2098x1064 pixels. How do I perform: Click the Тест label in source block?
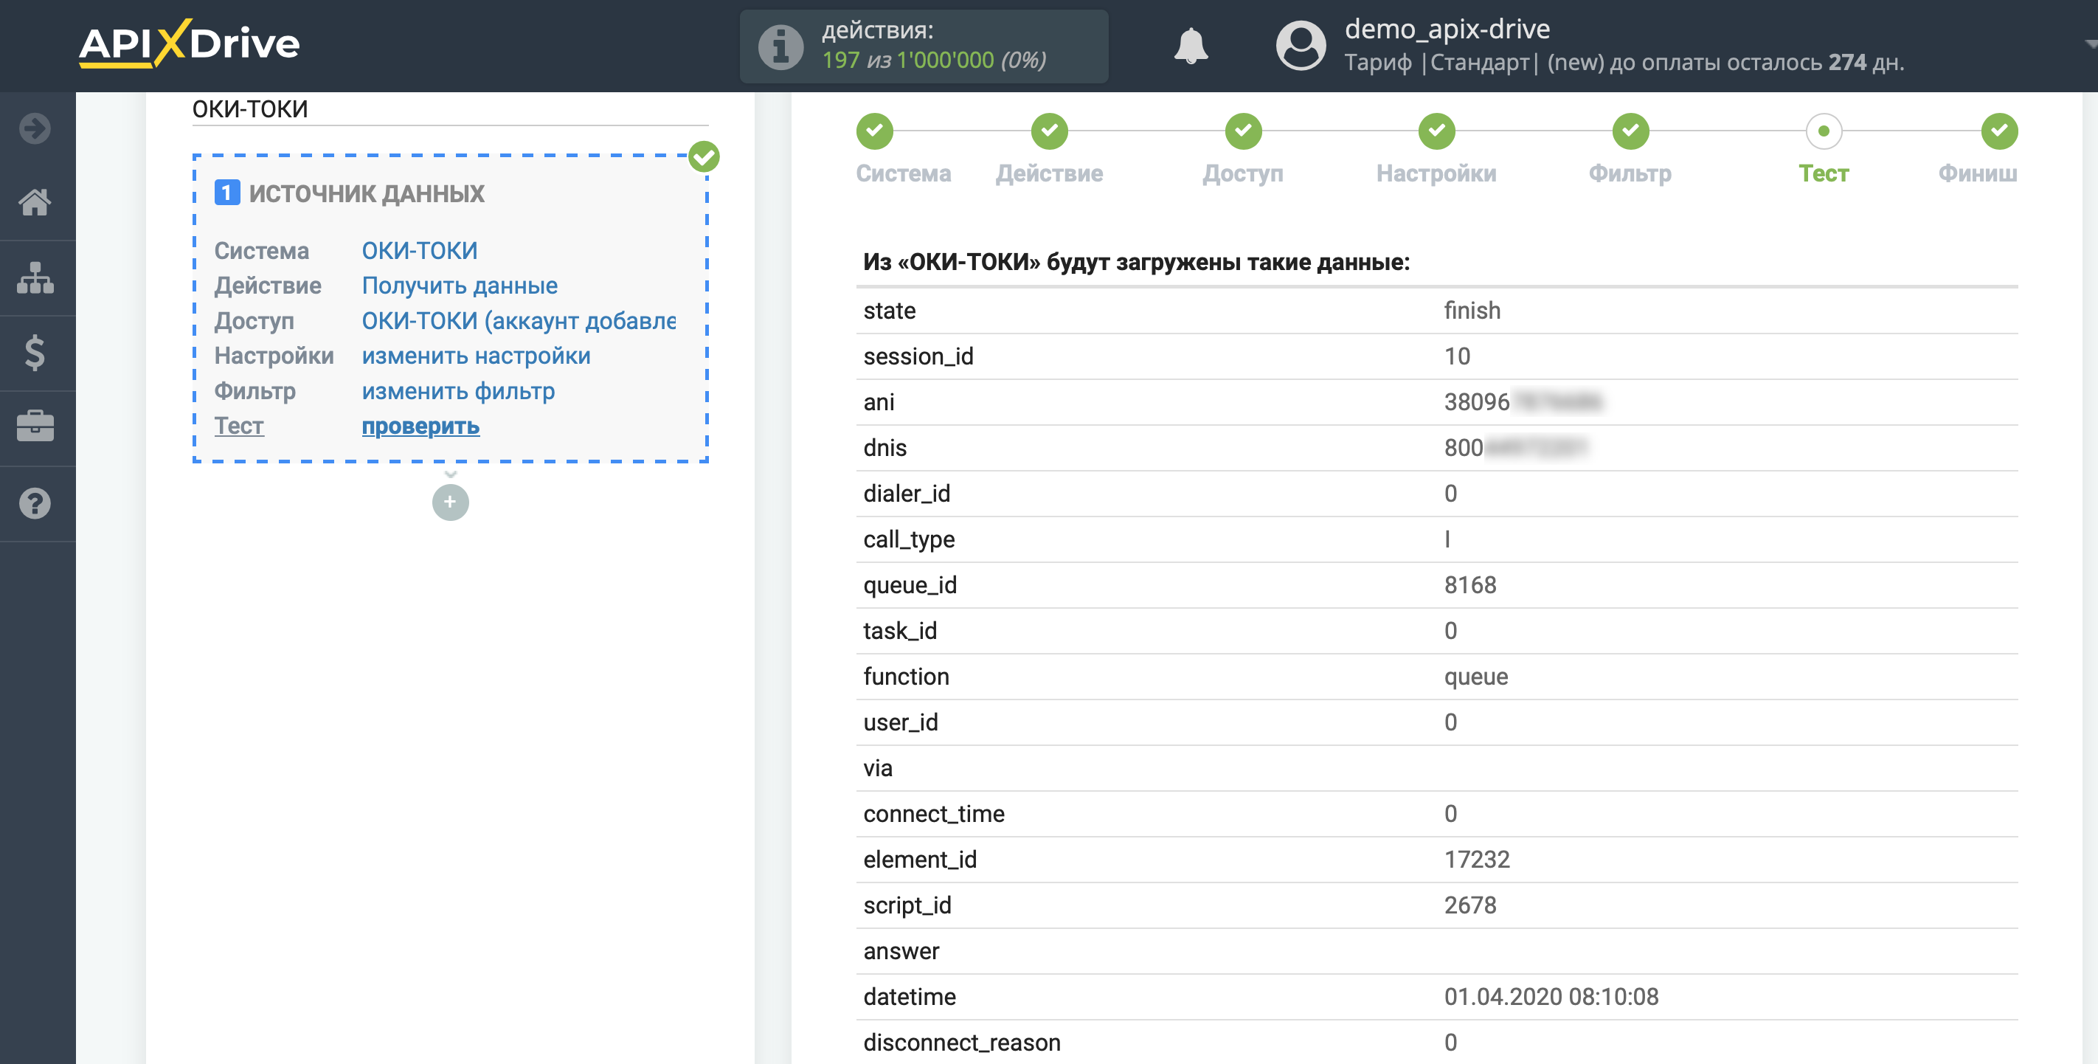238,425
